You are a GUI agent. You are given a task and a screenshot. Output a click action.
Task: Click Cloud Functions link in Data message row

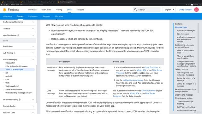coord(149,91)
